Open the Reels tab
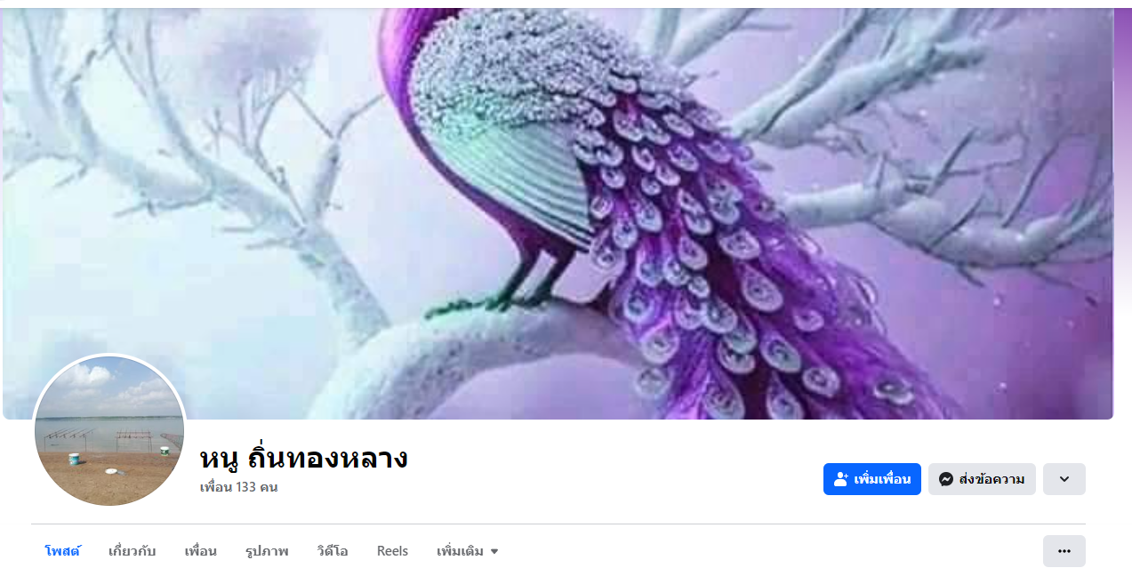This screenshot has width=1132, height=568. click(x=392, y=551)
